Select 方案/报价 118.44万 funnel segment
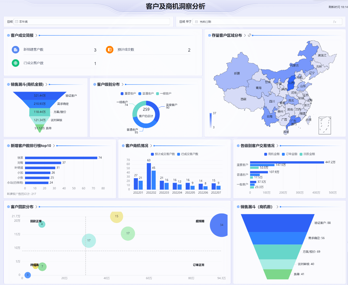Screen dimensions: 348x285 40,112
